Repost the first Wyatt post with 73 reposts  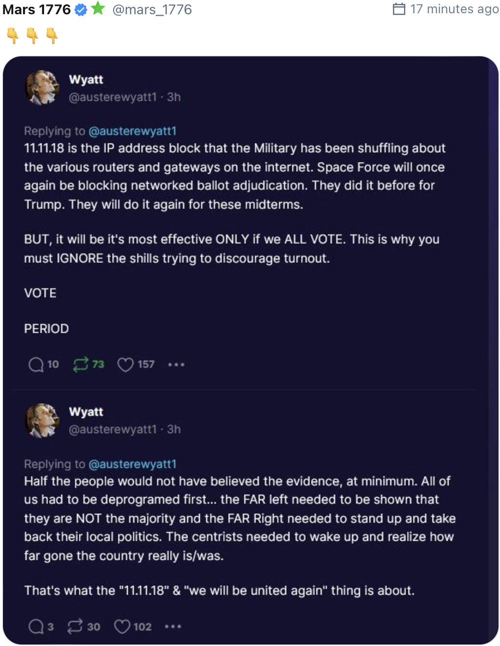(81, 364)
